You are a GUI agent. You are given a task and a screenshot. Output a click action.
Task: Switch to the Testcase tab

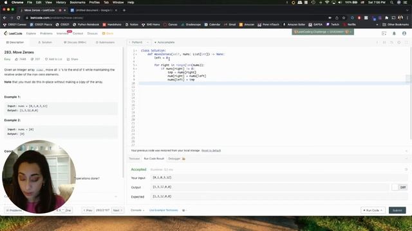[x=135, y=158]
